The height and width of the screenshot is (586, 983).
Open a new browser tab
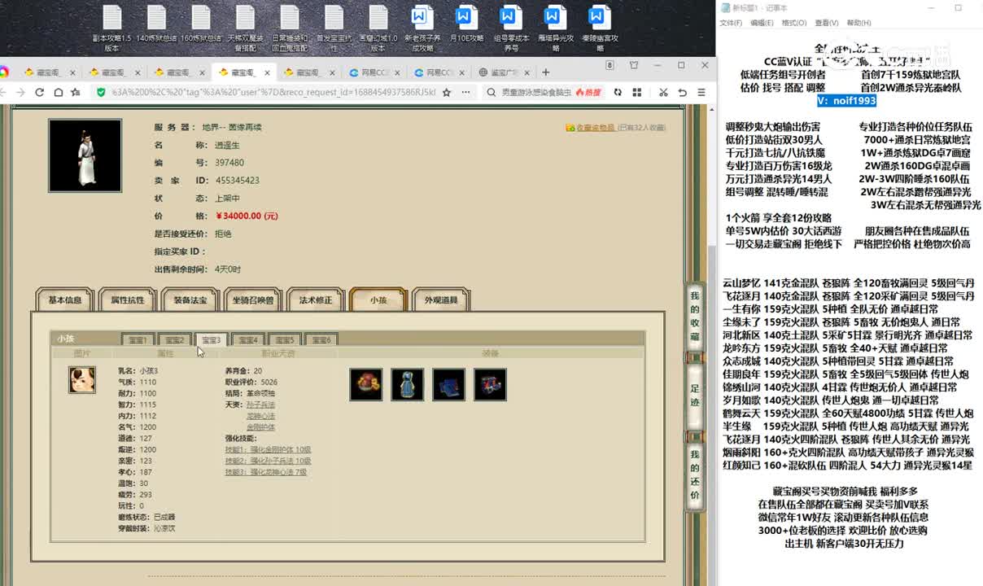click(545, 72)
